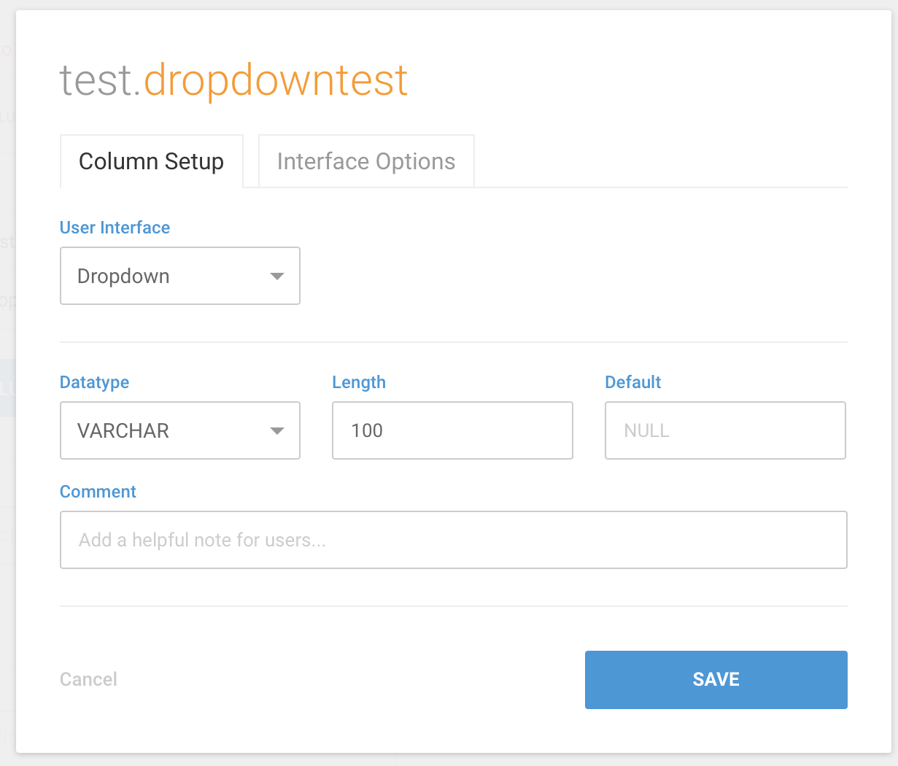The height and width of the screenshot is (766, 898).
Task: Save the column configuration
Action: (x=716, y=679)
